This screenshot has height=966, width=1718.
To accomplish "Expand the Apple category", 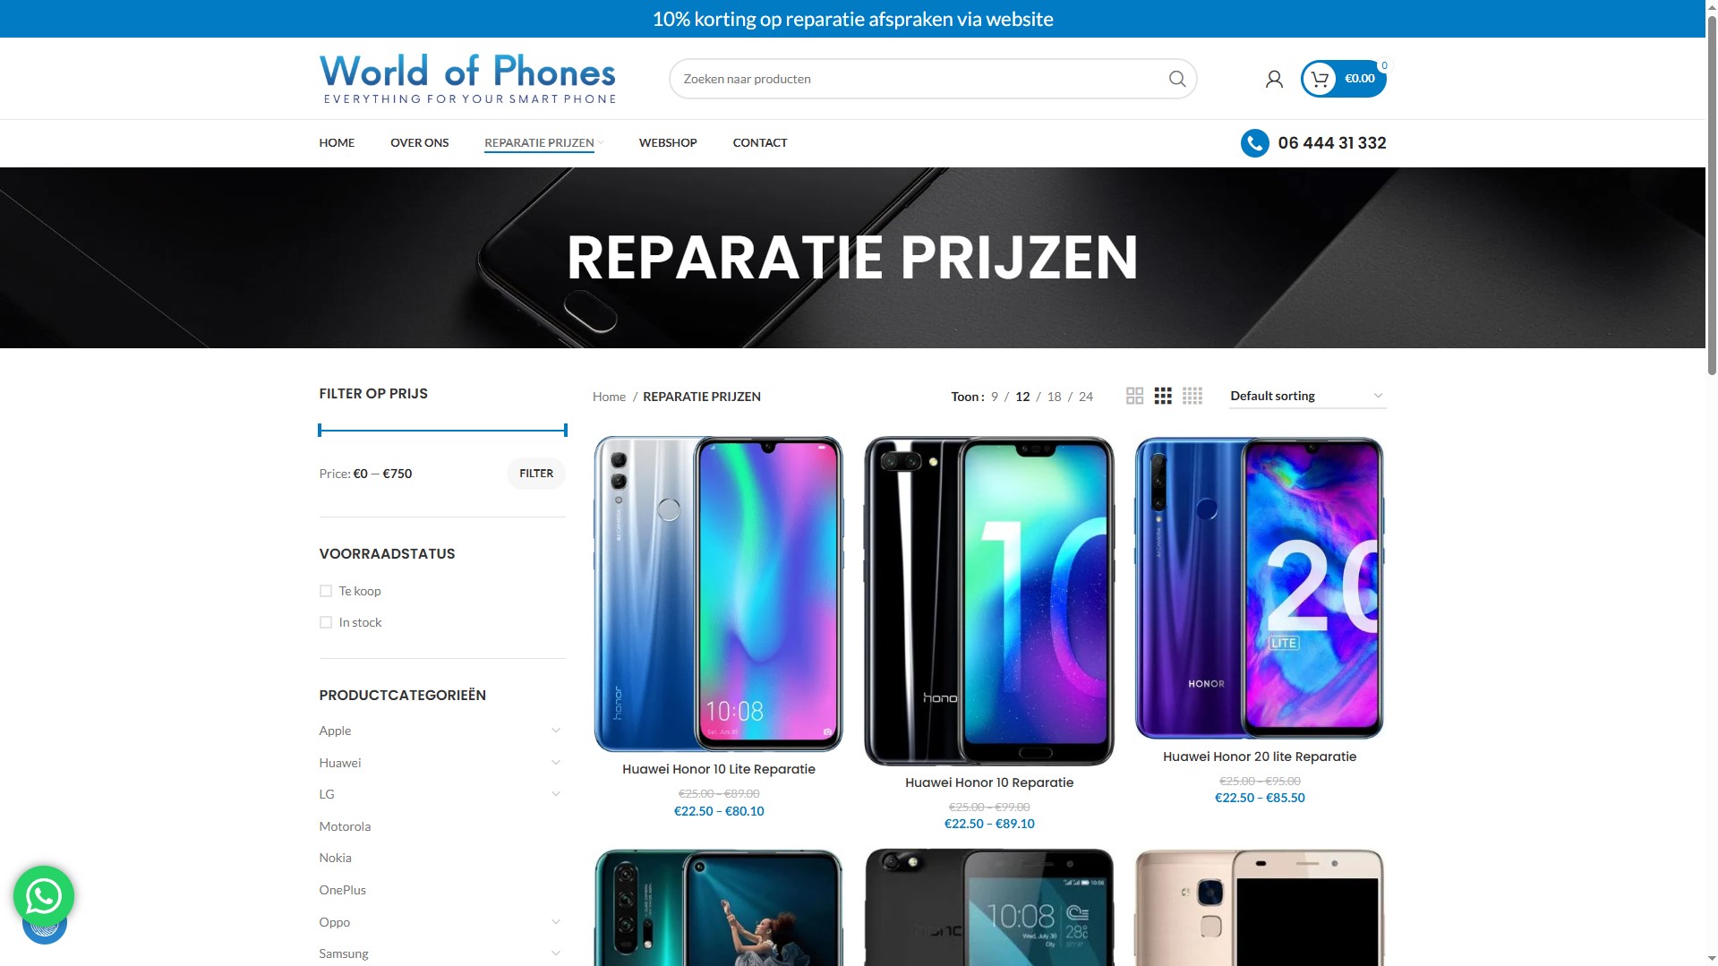I will 556,731.
